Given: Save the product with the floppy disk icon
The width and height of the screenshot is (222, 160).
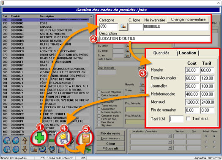Looking at the screenshot, I should [x=64, y=139].
